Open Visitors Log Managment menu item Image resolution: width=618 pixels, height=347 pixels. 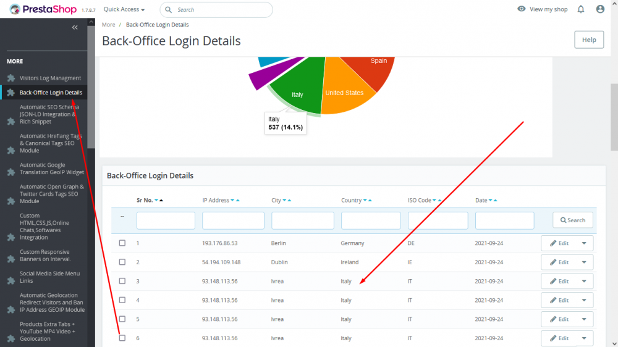click(50, 78)
